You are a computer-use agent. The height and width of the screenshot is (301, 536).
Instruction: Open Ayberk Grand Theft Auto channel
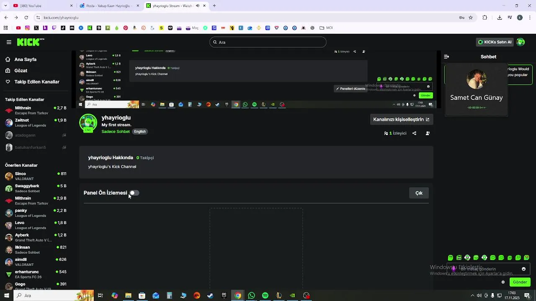36,237
